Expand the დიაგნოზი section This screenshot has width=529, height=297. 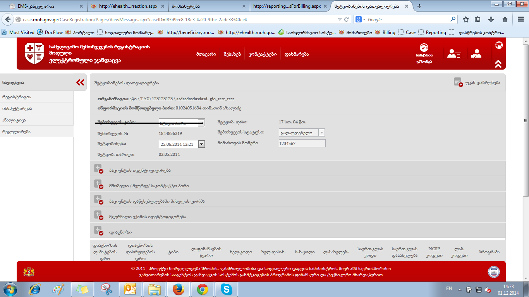(98, 231)
